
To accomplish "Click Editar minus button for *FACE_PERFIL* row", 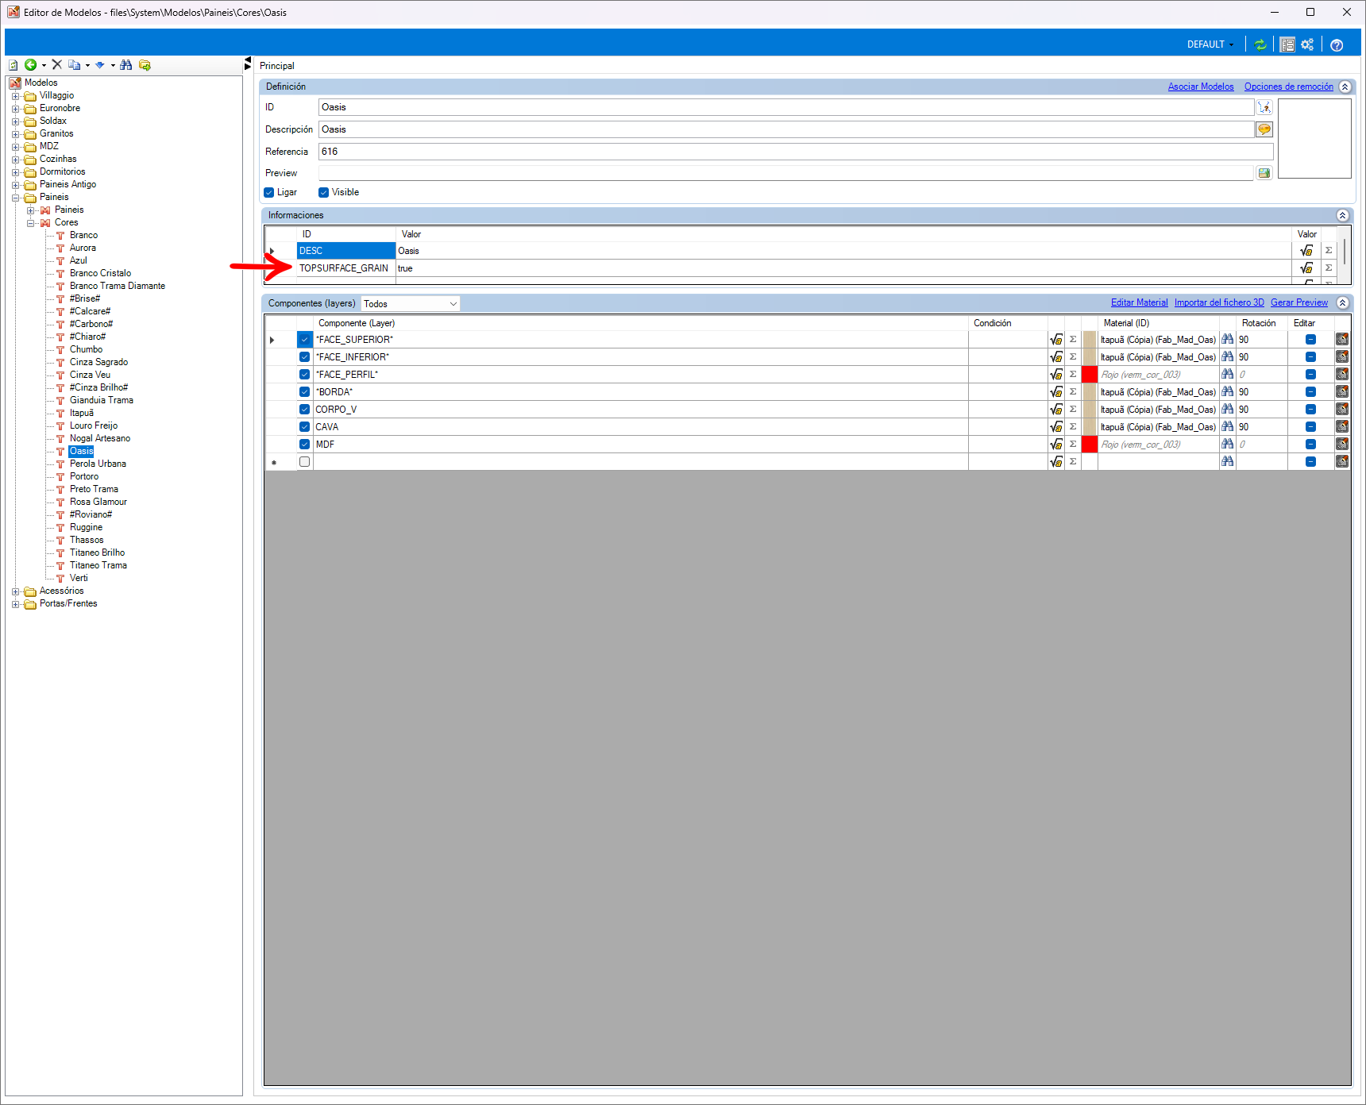I will [x=1310, y=375].
